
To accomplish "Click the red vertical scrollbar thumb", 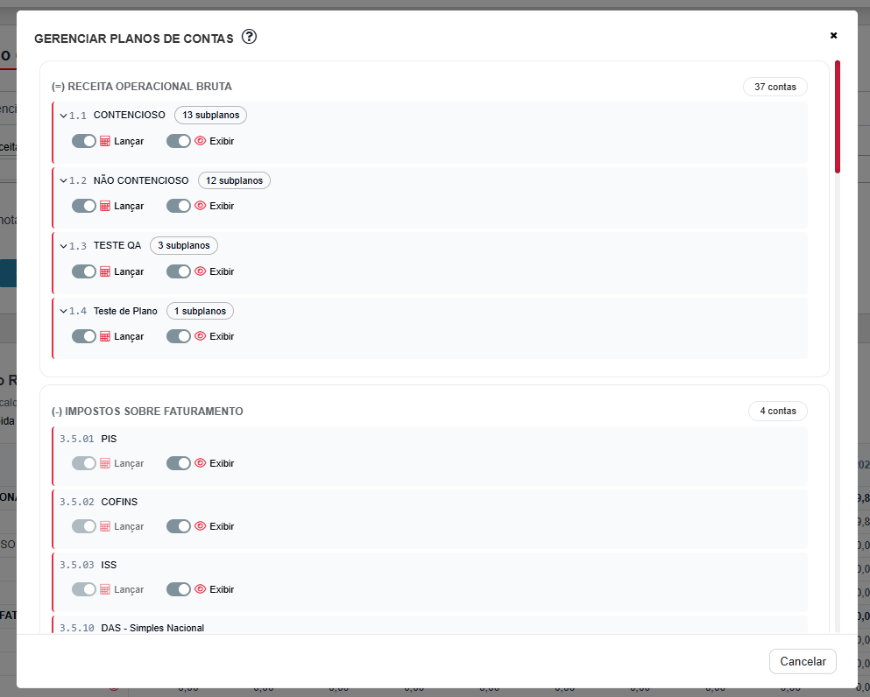I will pyautogui.click(x=838, y=116).
